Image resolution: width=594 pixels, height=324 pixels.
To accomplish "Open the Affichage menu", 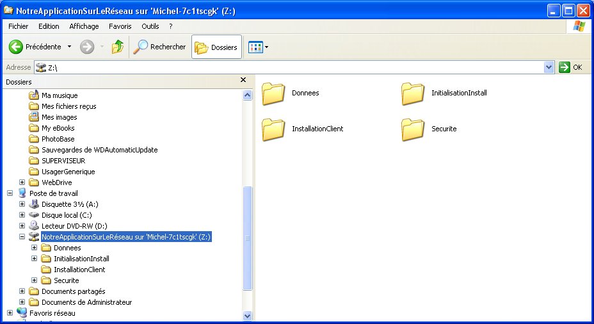I will 84,26.
